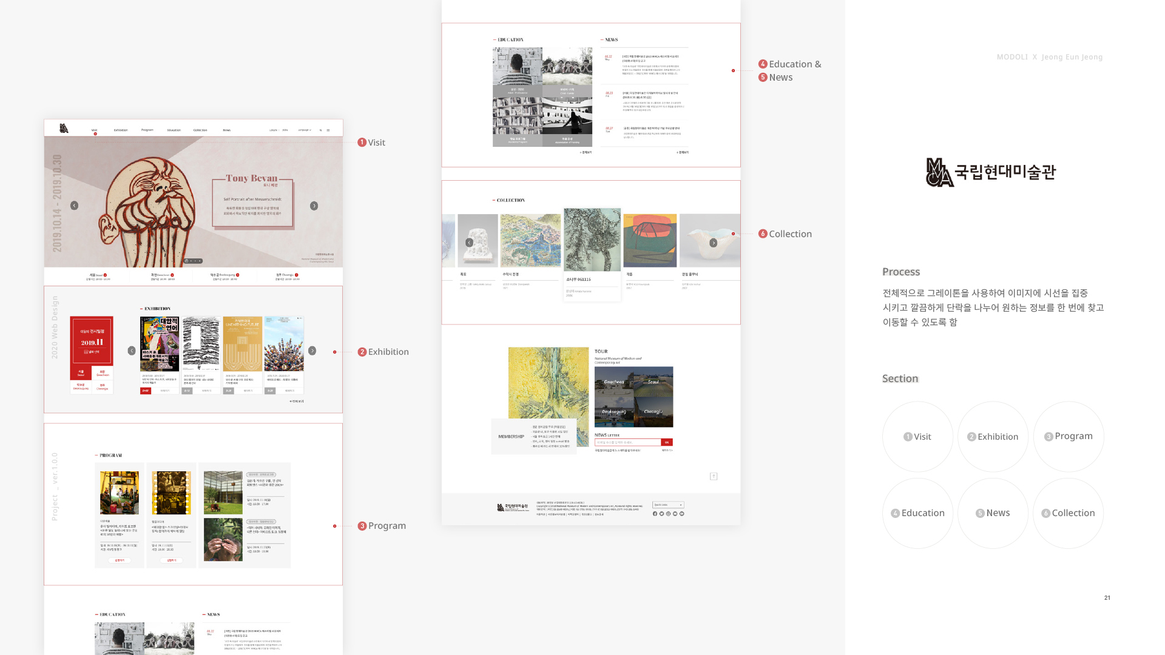
Task: Select Exhibition in the navigation menu
Action: (x=121, y=130)
